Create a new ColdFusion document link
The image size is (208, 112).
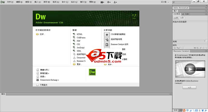[81, 38]
